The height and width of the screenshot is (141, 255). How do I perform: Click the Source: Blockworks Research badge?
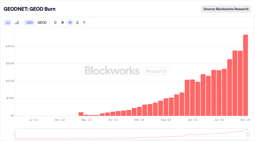coord(226,9)
